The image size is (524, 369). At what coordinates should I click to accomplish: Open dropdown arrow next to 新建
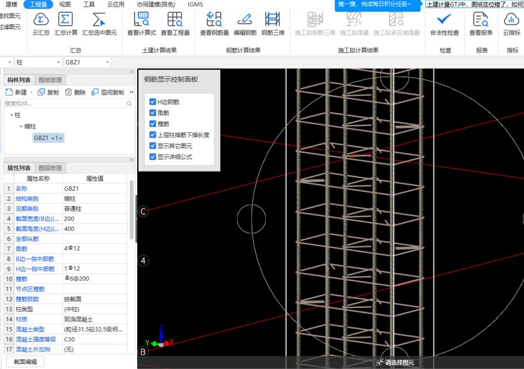pyautogui.click(x=31, y=92)
